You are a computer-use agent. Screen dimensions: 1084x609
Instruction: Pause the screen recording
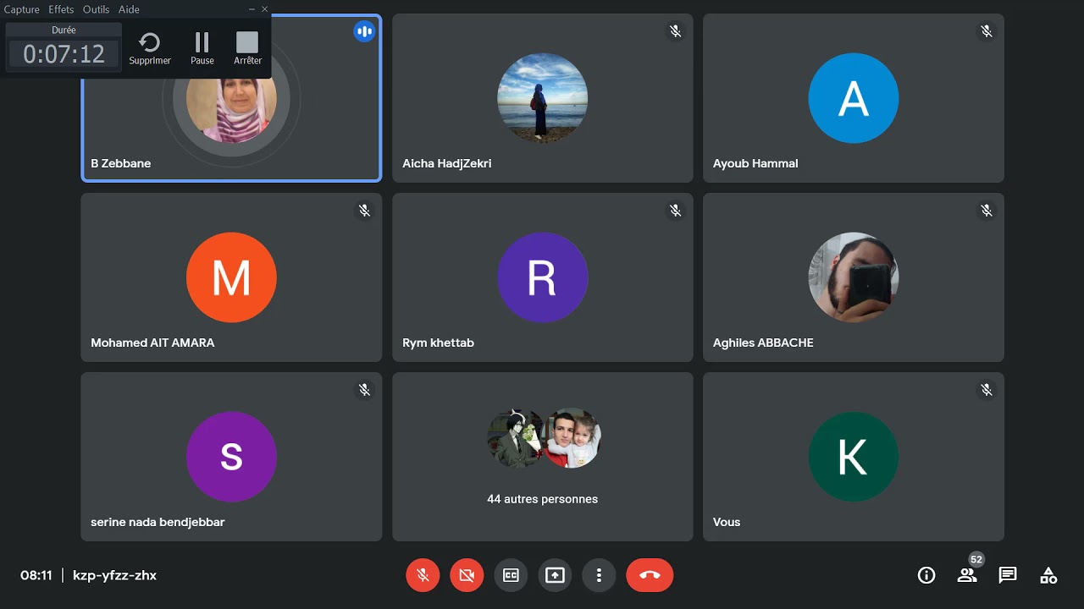202,48
